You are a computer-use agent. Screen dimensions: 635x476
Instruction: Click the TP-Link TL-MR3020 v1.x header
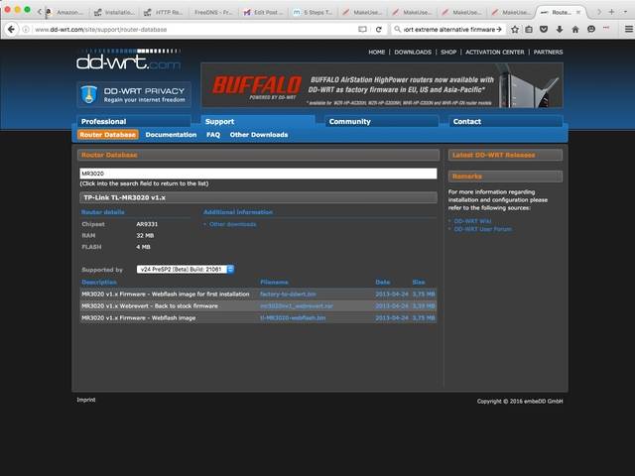tap(258, 197)
